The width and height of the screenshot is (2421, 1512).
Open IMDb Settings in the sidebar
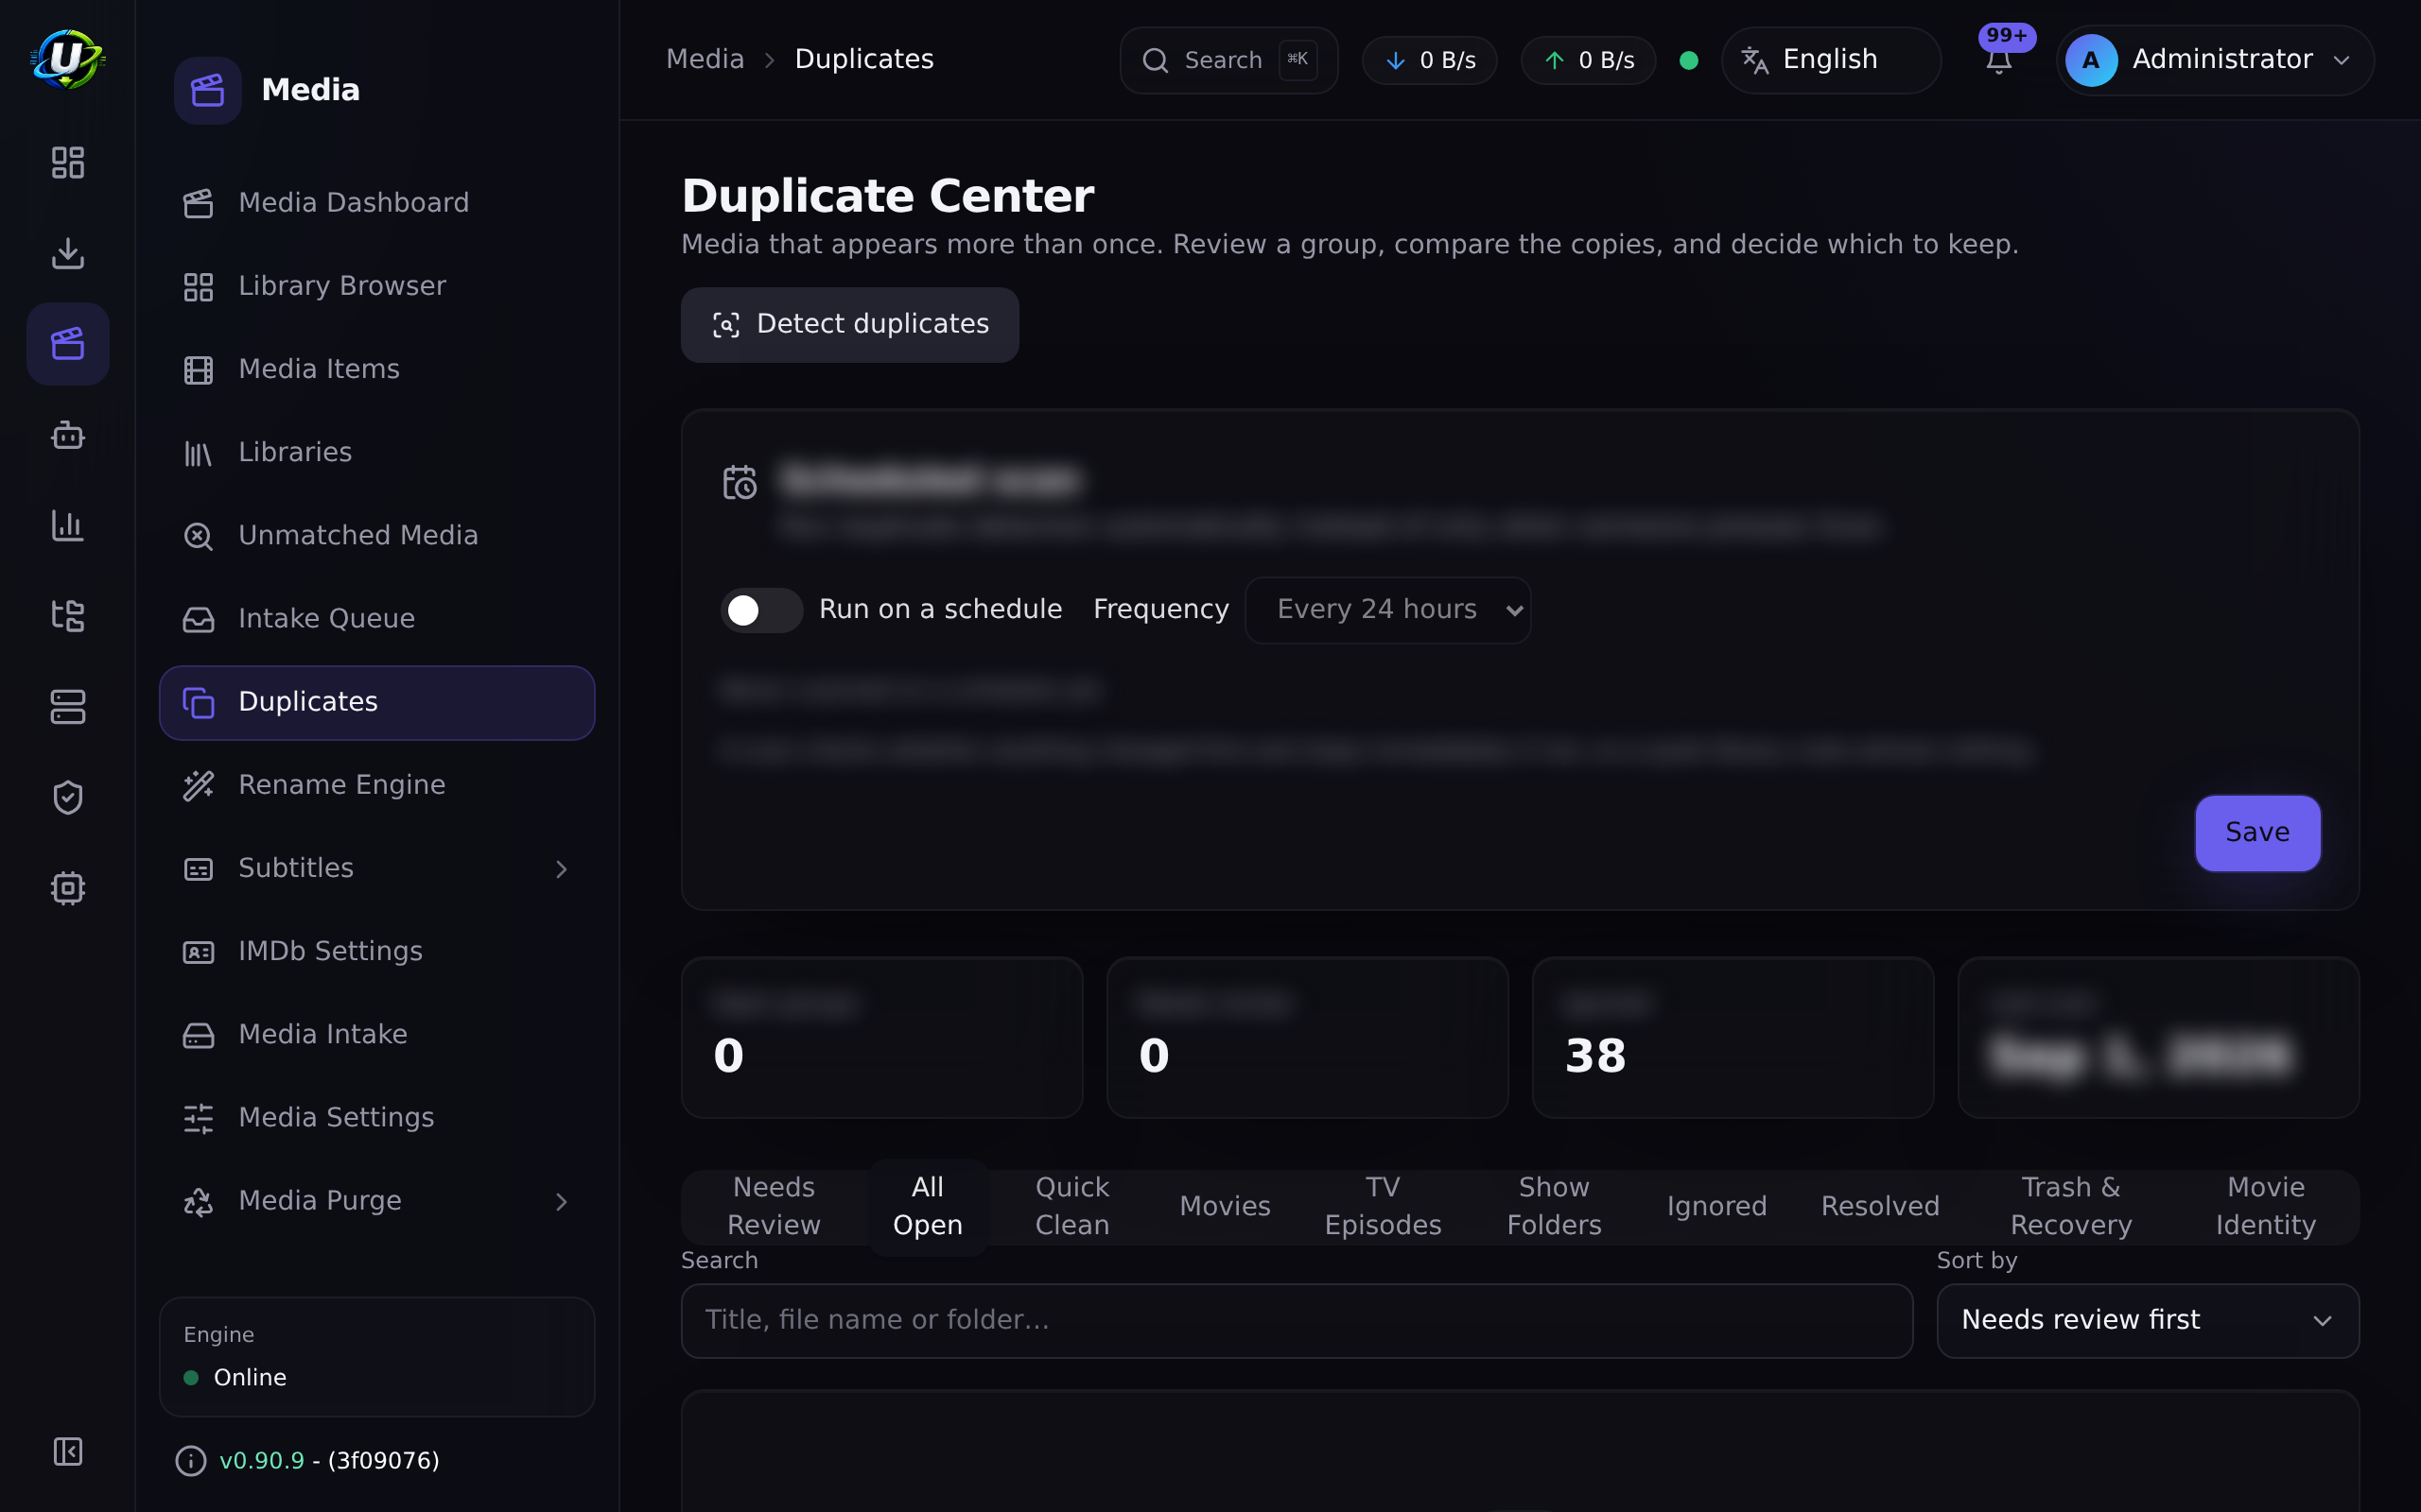377,951
